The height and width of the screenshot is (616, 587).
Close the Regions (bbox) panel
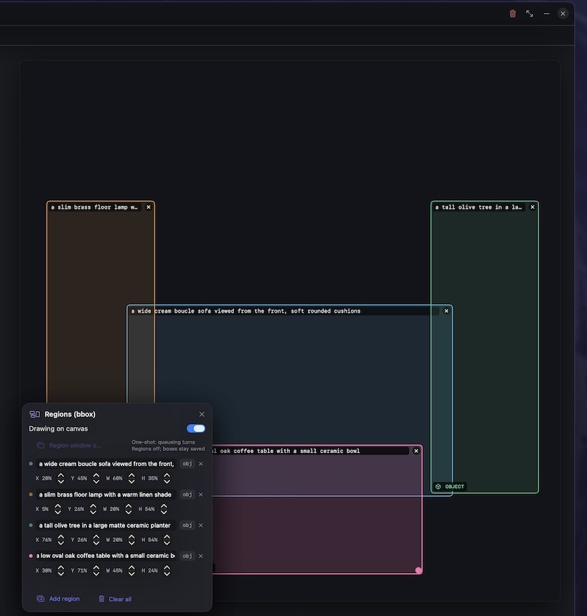202,414
